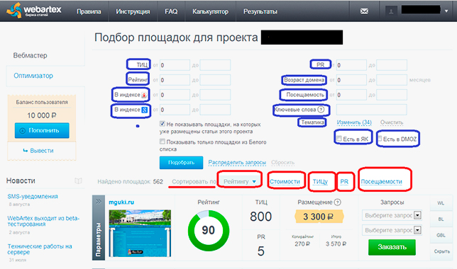
Task: Open the sort by Рейтингу dropdown
Action: 239,181
